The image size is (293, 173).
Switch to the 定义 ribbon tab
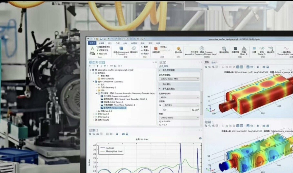110,43
